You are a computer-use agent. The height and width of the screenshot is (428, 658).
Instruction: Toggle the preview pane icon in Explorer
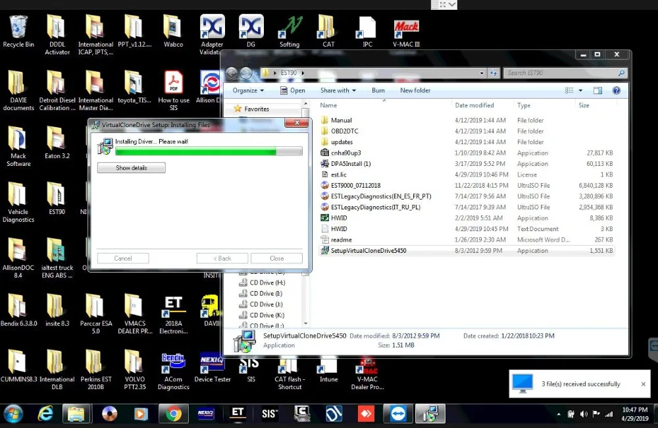(597, 90)
